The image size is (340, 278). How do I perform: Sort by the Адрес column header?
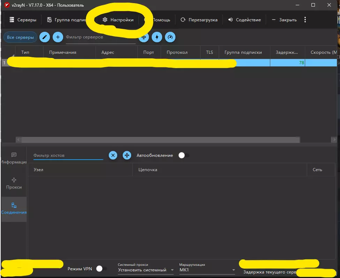point(117,52)
